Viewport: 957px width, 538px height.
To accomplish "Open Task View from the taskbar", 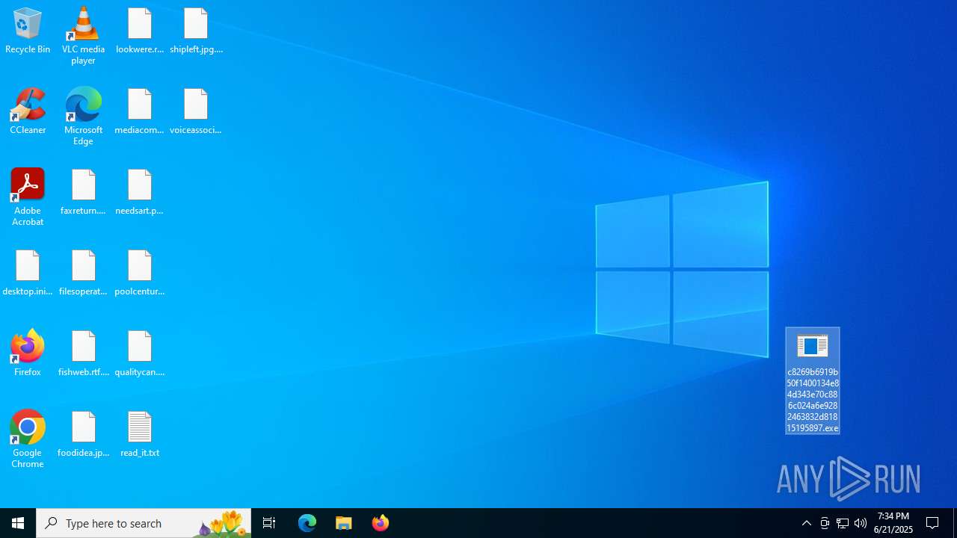I will point(269,523).
